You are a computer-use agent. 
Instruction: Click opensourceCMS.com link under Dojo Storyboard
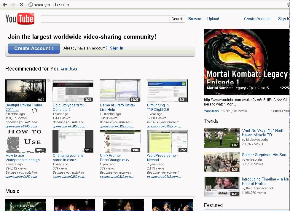coord(70,126)
